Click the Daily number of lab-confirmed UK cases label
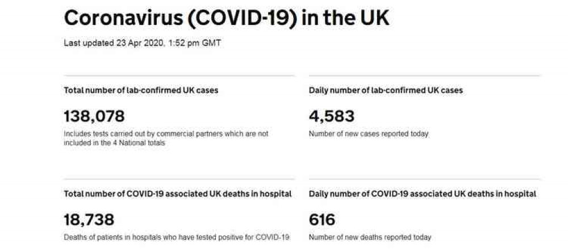The image size is (568, 252). pos(386,90)
